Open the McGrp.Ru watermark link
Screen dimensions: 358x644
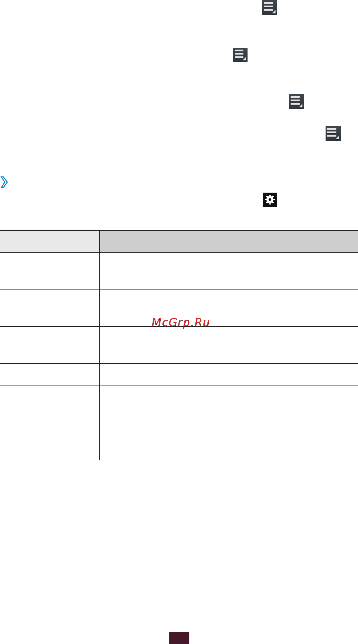click(181, 322)
